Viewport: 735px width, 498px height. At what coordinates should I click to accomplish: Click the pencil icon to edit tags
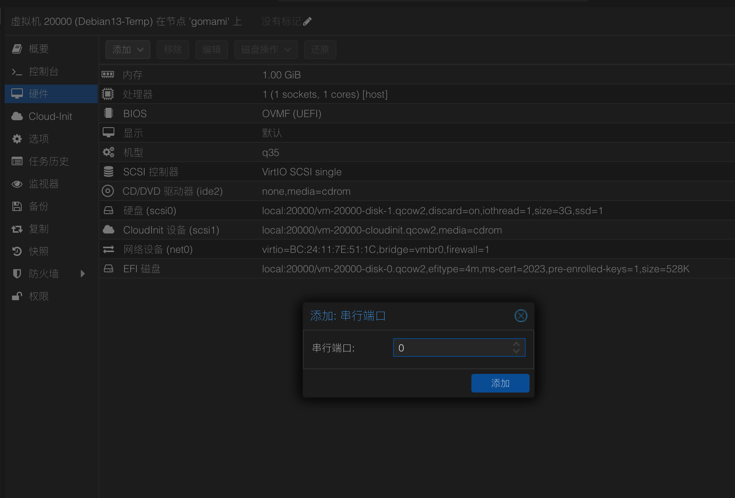coord(307,22)
